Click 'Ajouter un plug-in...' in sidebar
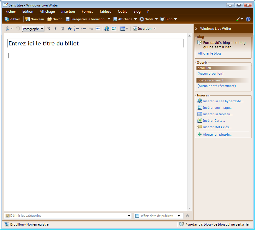This screenshot has height=230, width=255. tap(217, 134)
